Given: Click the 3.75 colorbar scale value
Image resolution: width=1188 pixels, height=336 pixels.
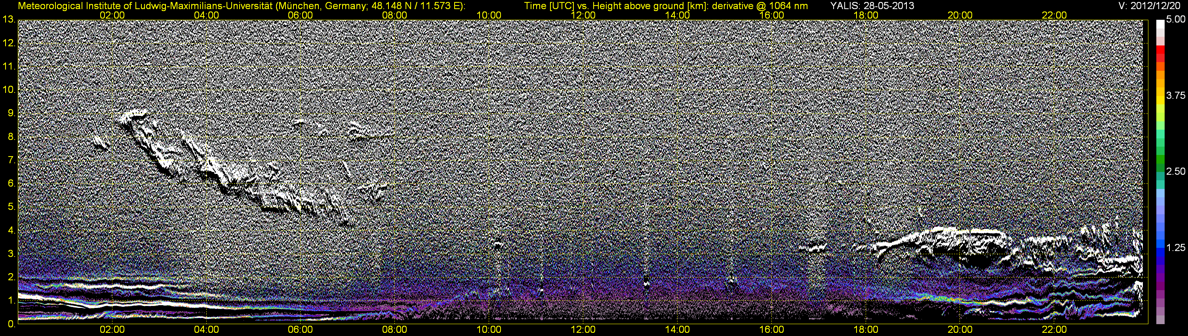Looking at the screenshot, I should pos(1175,96).
